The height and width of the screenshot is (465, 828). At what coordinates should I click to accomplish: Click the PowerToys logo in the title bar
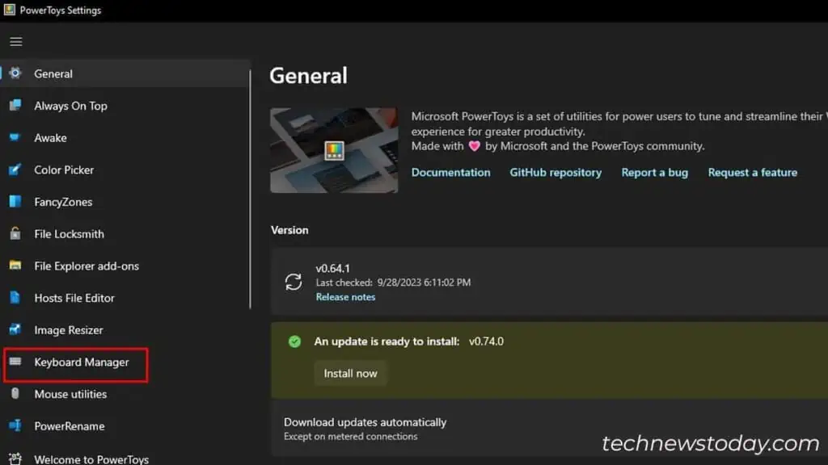tap(11, 10)
